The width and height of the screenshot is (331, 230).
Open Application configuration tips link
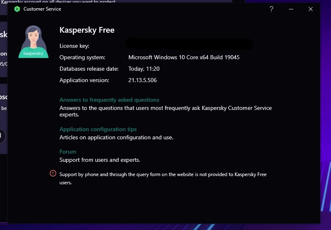coord(98,129)
